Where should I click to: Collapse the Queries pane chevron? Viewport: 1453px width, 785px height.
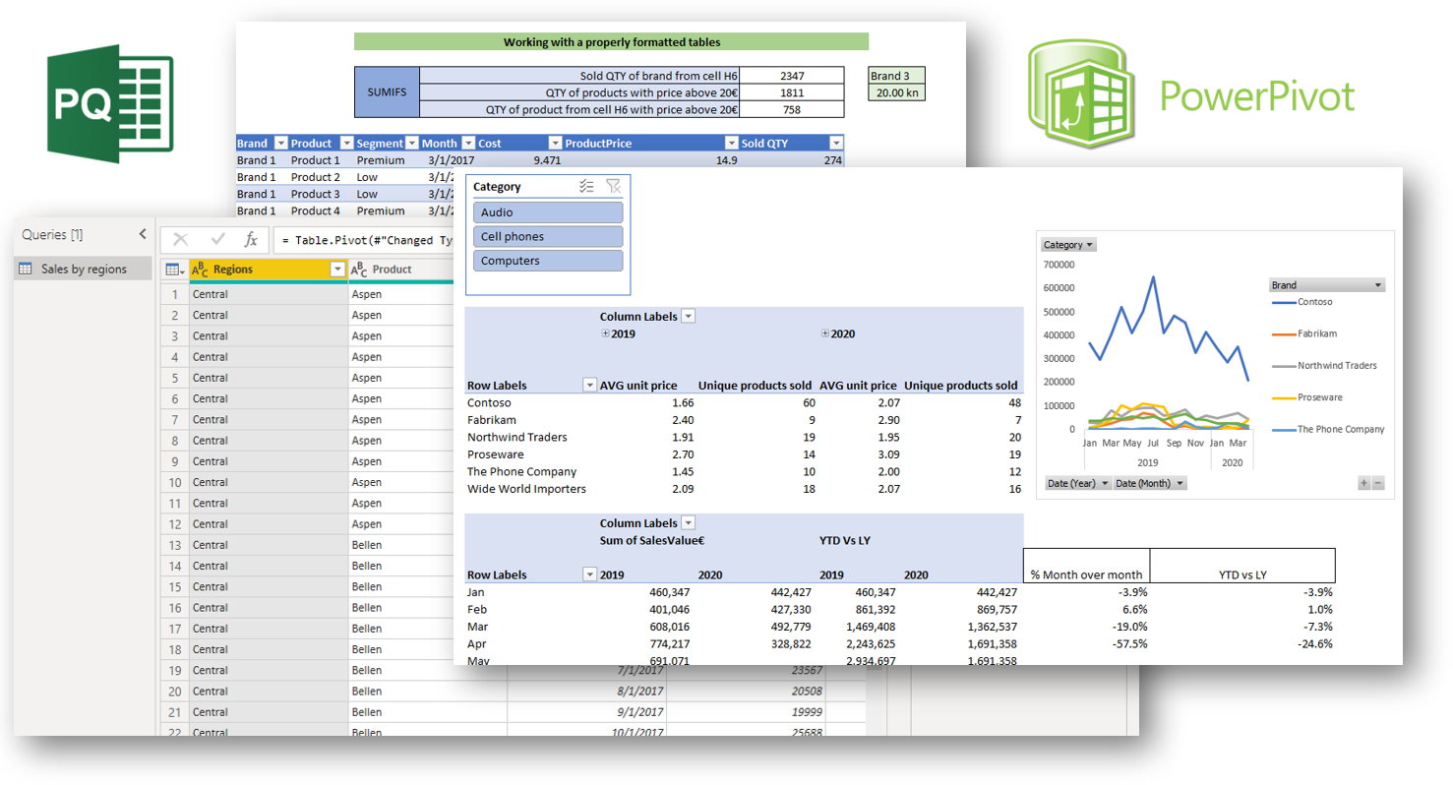(x=143, y=234)
